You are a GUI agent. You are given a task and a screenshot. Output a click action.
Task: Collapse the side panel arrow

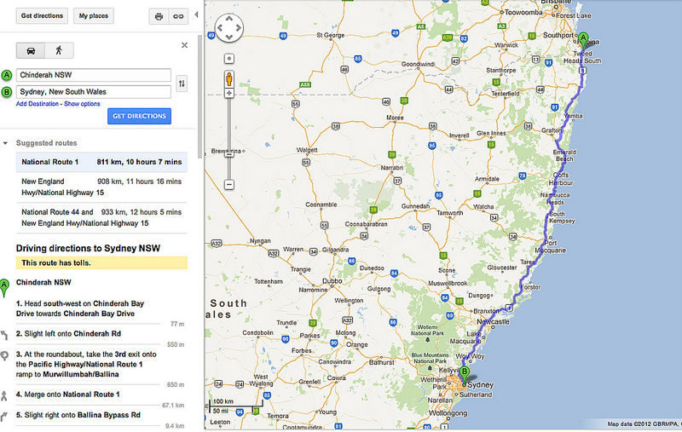pyautogui.click(x=196, y=14)
